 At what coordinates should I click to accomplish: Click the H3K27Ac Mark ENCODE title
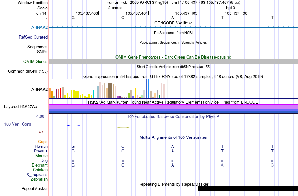173,102
